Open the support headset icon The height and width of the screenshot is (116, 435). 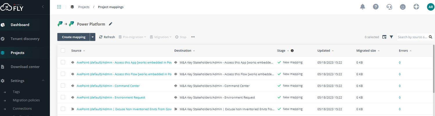389,7
